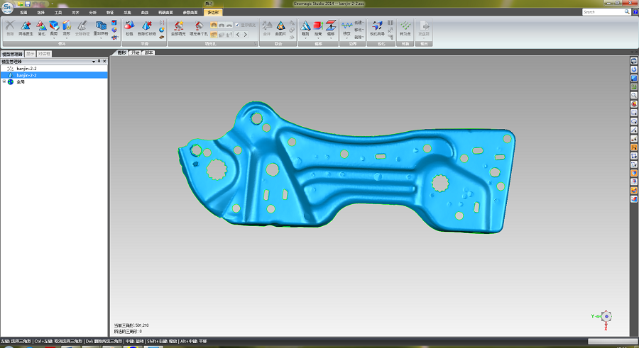Click the 网格医生 (Mesh Doctor) icon
The height and width of the screenshot is (348, 639).
point(26,26)
